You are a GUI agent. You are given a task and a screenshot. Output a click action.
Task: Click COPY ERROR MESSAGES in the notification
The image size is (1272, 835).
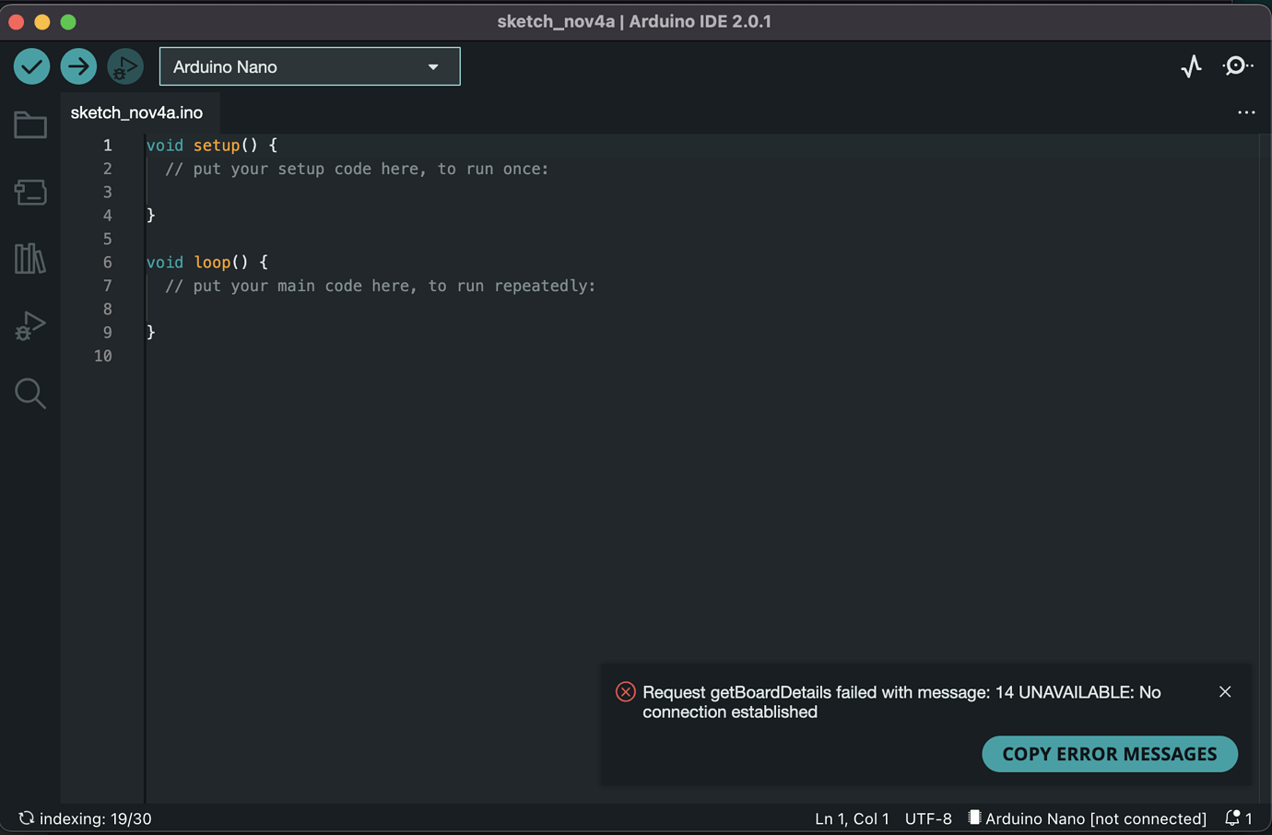(x=1109, y=754)
